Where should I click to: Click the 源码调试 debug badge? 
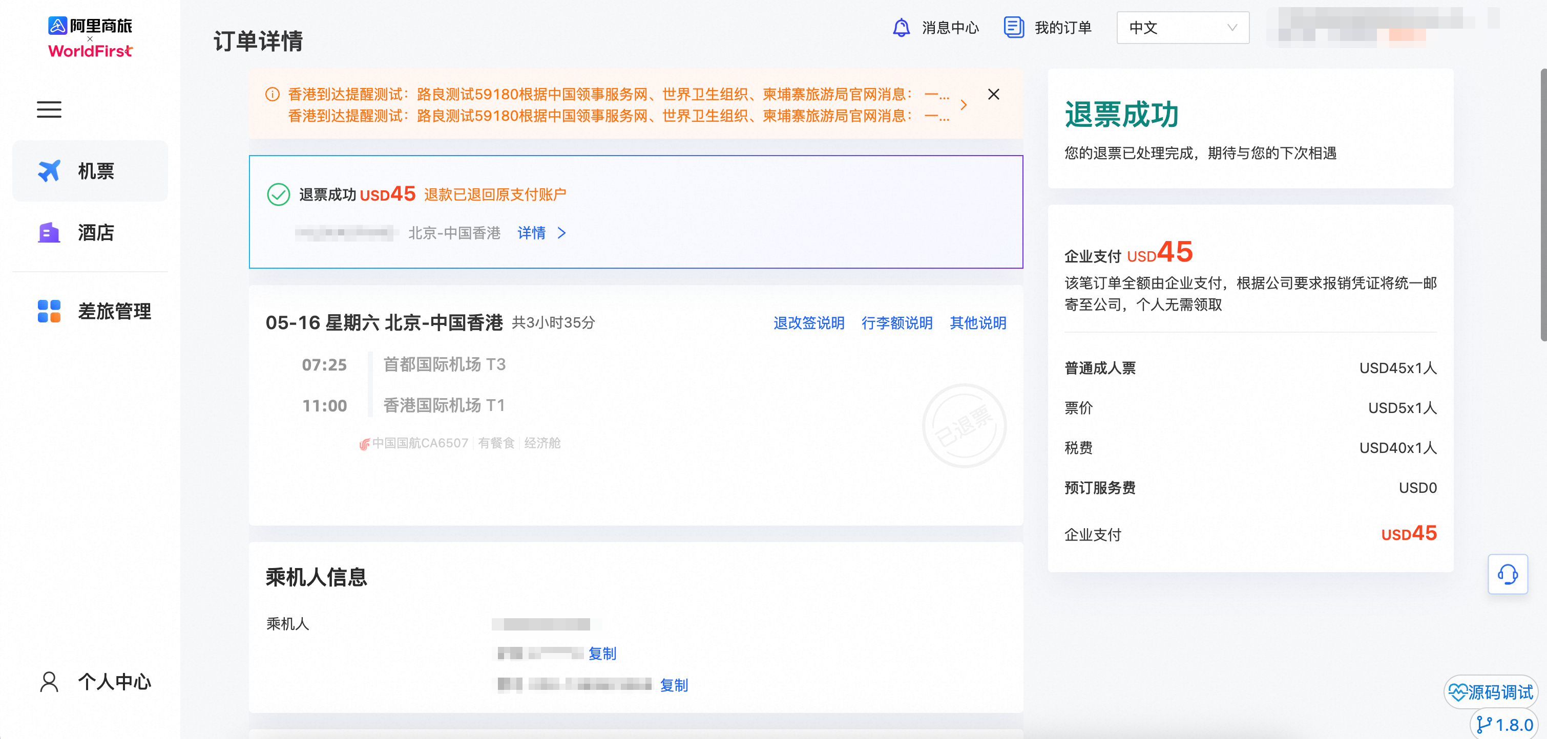1491,692
